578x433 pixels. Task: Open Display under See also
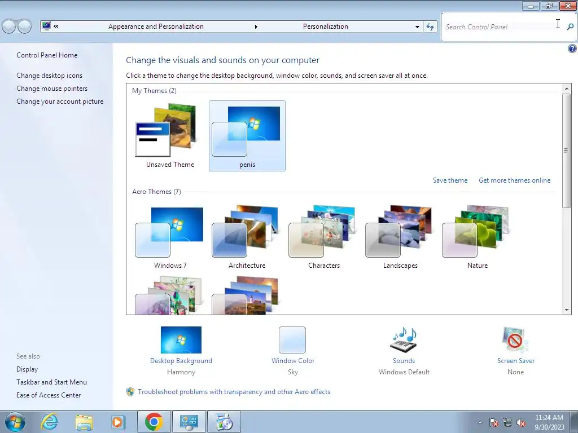[x=27, y=369]
